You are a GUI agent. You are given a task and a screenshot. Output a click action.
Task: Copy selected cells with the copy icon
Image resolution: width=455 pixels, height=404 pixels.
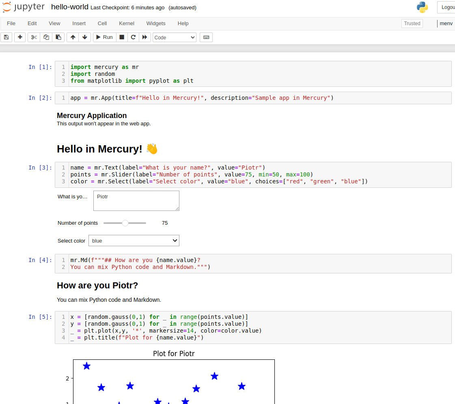point(45,37)
